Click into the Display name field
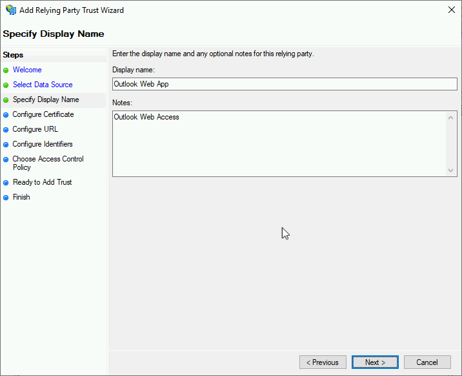462x376 pixels. point(285,84)
